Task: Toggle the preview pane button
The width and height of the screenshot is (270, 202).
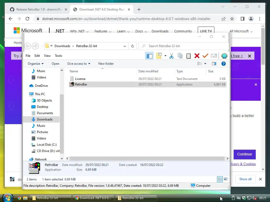Action: (214, 64)
